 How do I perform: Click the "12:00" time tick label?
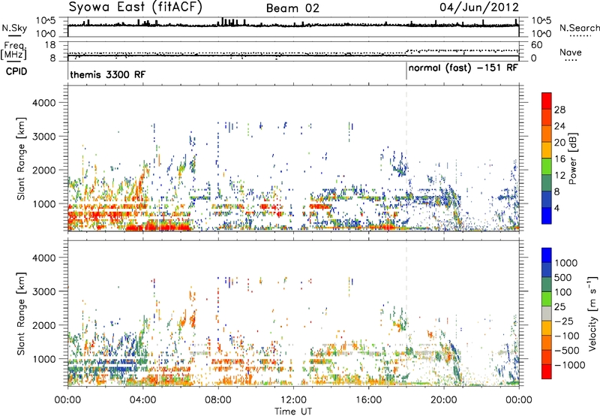pyautogui.click(x=293, y=400)
